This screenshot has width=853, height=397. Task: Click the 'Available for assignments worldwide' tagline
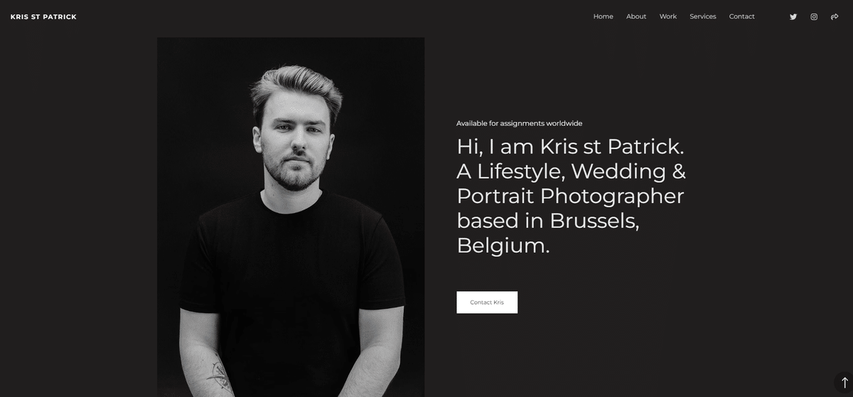(519, 124)
